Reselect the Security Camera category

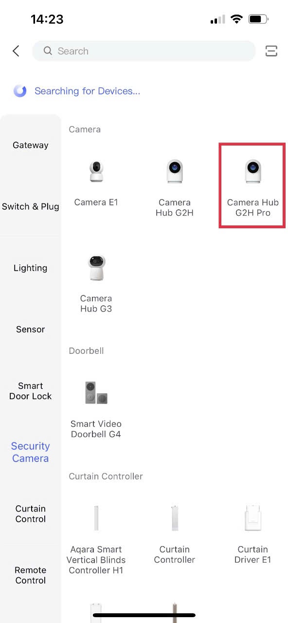[x=30, y=452]
